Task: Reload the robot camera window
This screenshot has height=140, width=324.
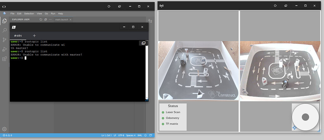Action: 275,6
